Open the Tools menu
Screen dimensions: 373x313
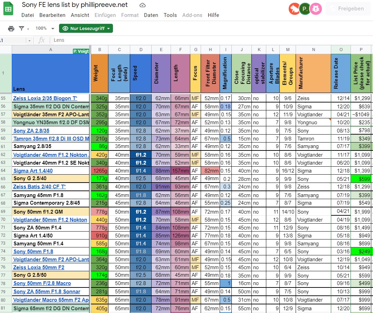[x=170, y=15]
